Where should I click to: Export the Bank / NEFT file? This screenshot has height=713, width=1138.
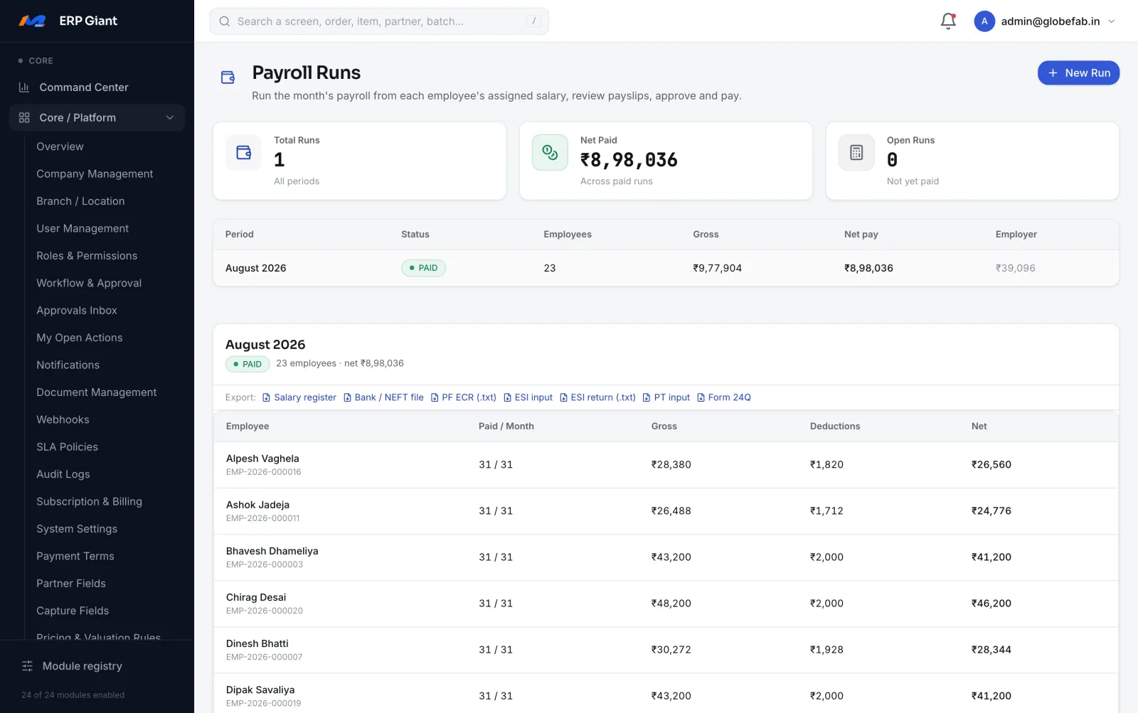[384, 397]
